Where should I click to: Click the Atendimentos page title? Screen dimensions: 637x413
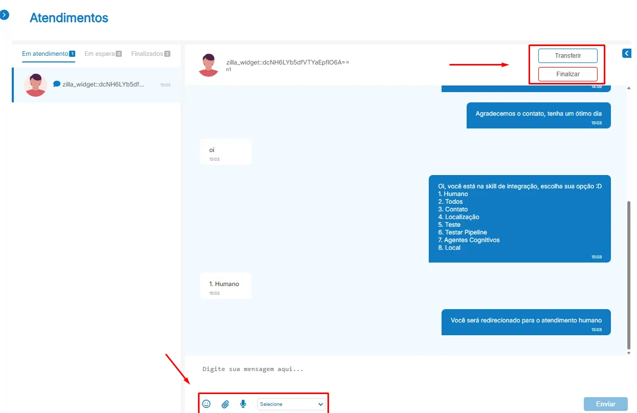tap(69, 17)
